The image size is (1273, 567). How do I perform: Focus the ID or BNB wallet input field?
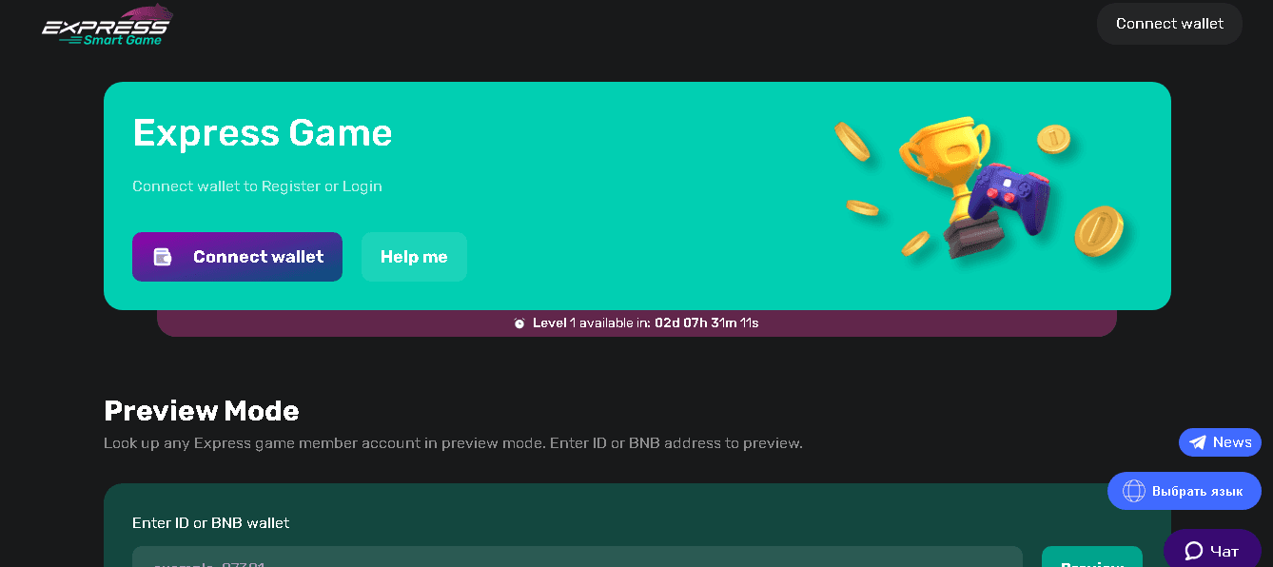click(577, 558)
